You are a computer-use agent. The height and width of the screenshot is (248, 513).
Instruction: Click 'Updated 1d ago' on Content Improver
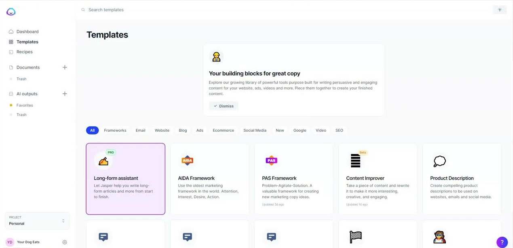pyautogui.click(x=357, y=205)
